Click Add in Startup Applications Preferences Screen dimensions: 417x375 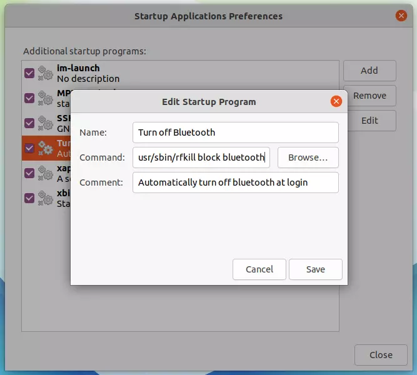click(369, 71)
